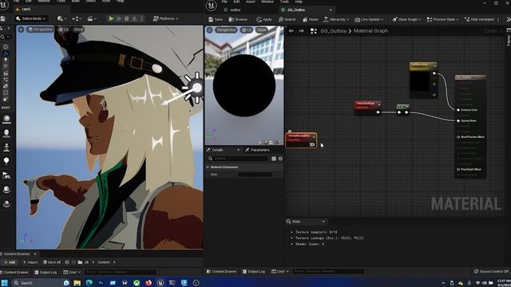Open Content Drawer in main editor status bar
Image resolution: width=511 pixels, height=287 pixels.
(14, 272)
